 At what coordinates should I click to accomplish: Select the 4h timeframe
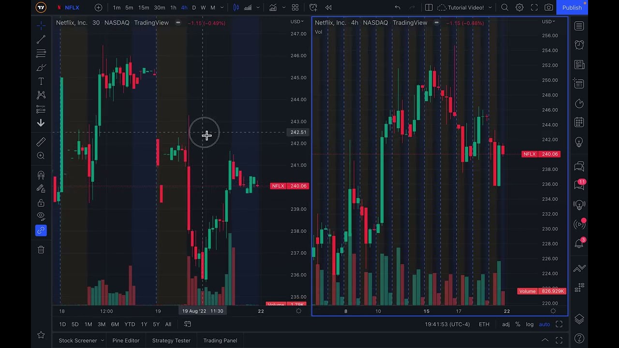click(184, 7)
